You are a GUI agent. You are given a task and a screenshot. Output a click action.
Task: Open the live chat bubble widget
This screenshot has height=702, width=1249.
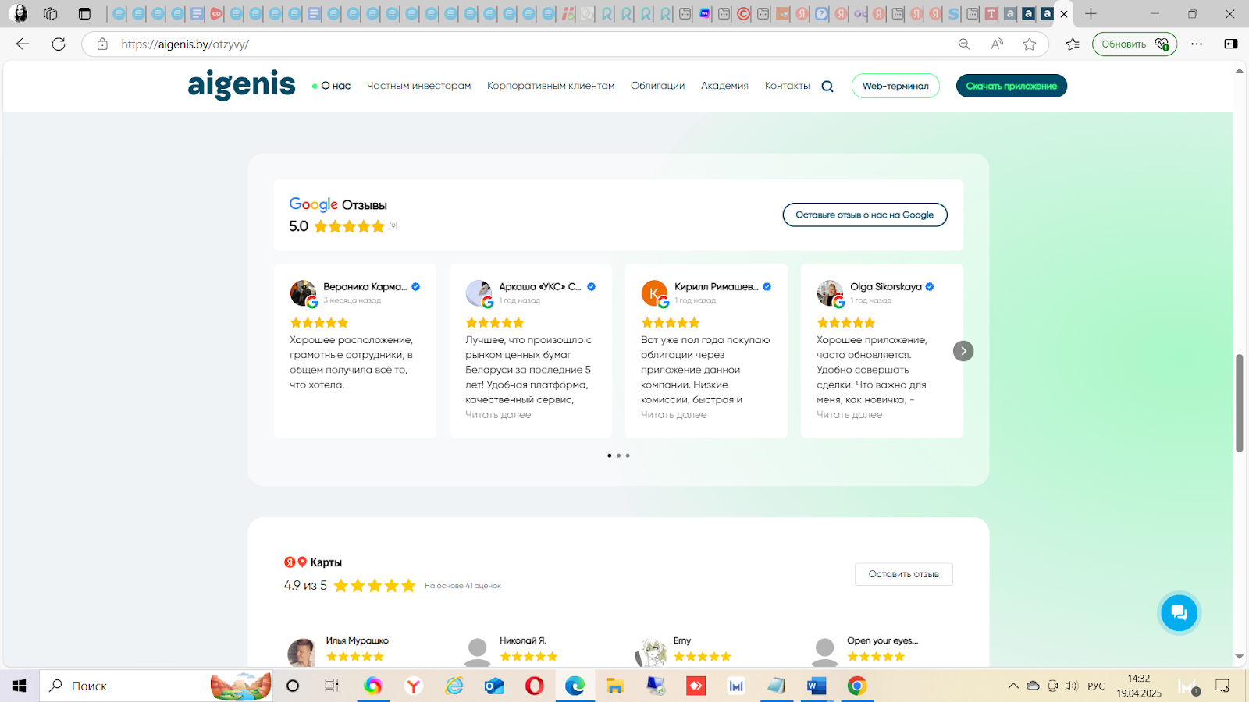(x=1179, y=612)
